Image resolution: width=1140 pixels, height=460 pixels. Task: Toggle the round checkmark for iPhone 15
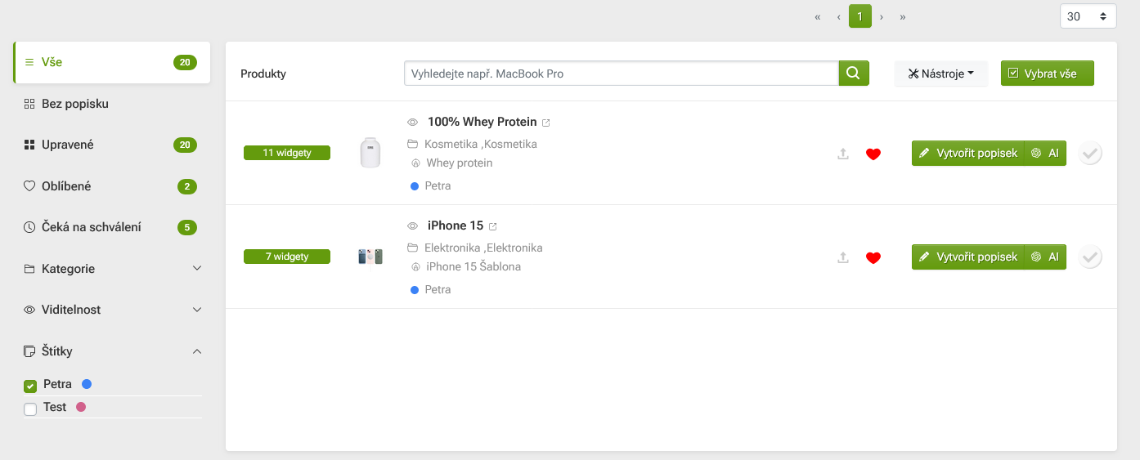point(1090,257)
